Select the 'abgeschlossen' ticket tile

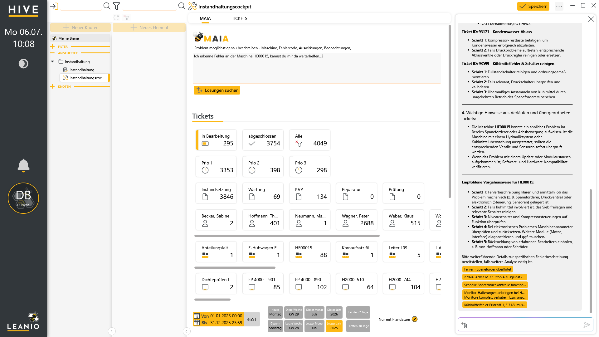click(263, 140)
